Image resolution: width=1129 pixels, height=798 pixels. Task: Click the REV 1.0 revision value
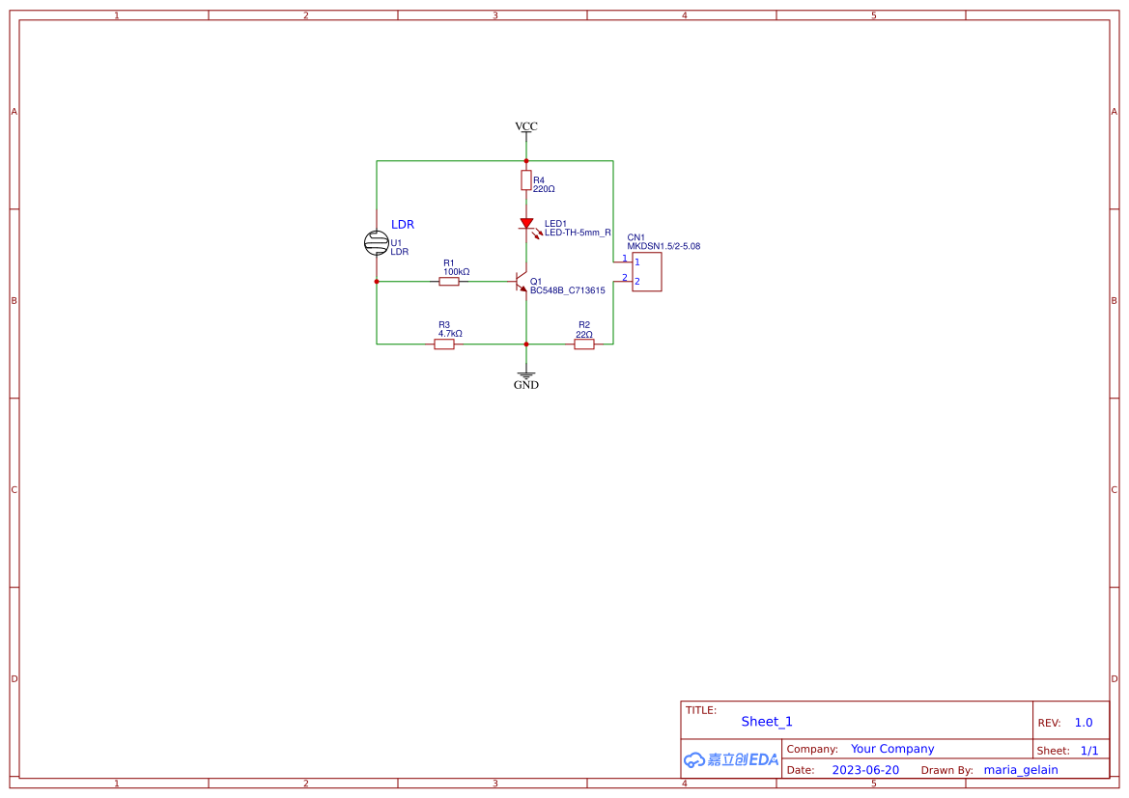[x=1082, y=722]
